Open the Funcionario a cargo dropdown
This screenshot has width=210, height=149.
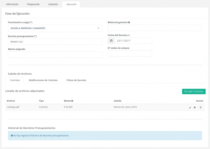(55, 28)
